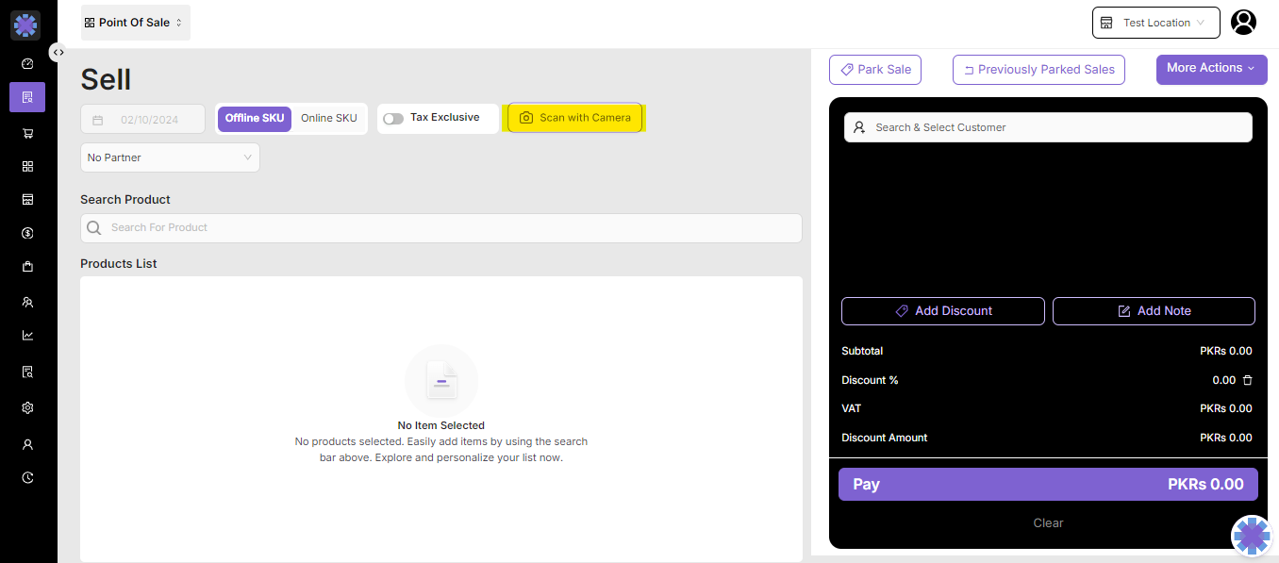Select the Offline SKU option
Viewport: 1279px width, 563px height.
[x=255, y=119]
